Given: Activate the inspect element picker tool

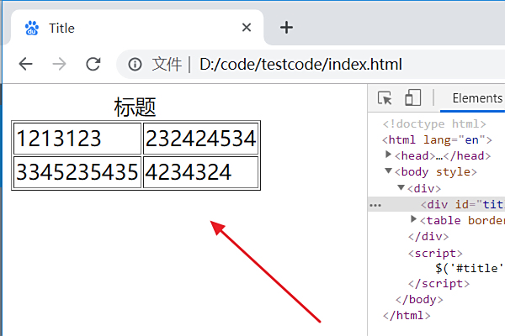Looking at the screenshot, I should [x=385, y=97].
